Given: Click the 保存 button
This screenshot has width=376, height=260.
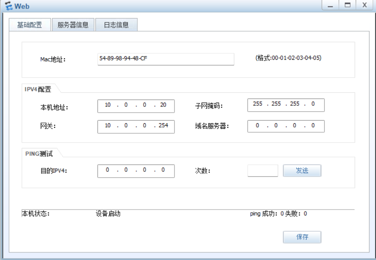Looking at the screenshot, I should [302, 237].
